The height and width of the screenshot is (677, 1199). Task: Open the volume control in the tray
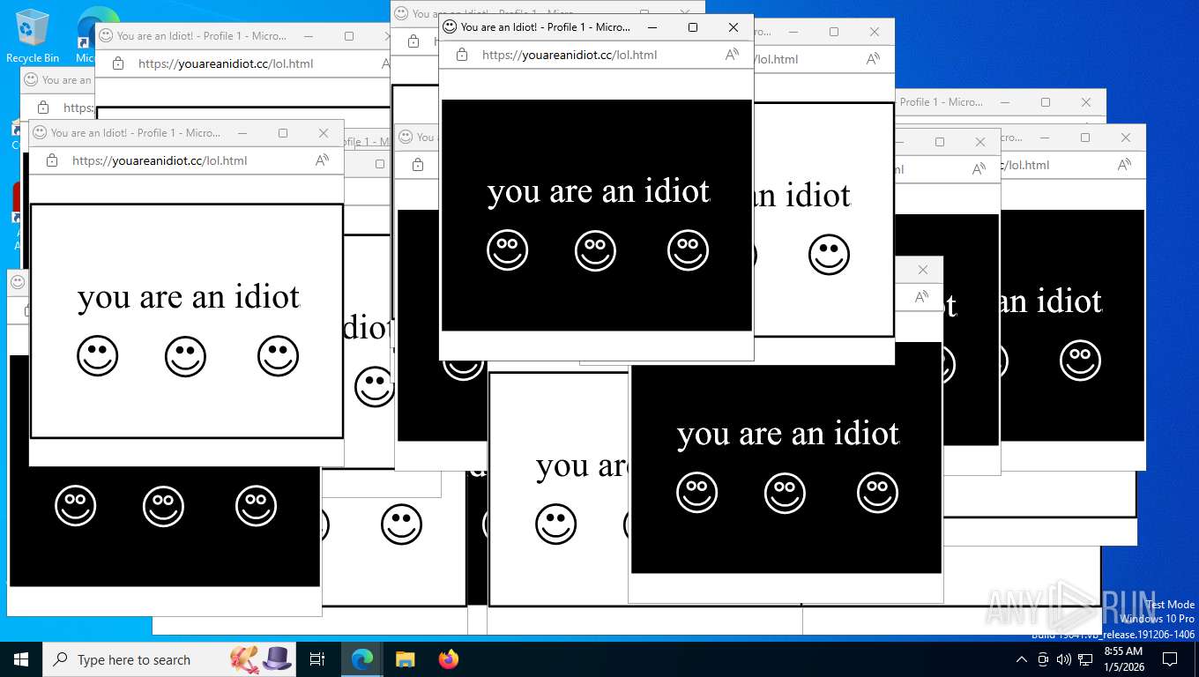pos(1063,659)
